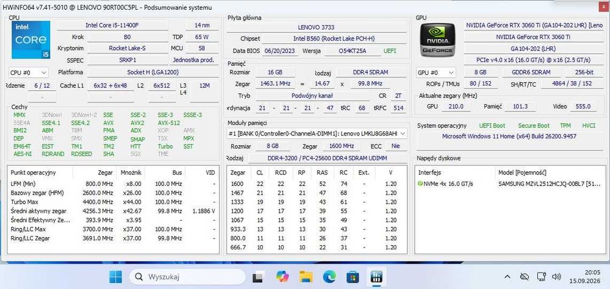Click the Secure Boot indicator
This screenshot has width=610, height=289.
pyautogui.click(x=534, y=126)
